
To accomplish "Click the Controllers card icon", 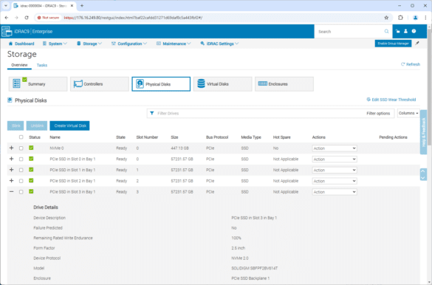I will (x=78, y=84).
